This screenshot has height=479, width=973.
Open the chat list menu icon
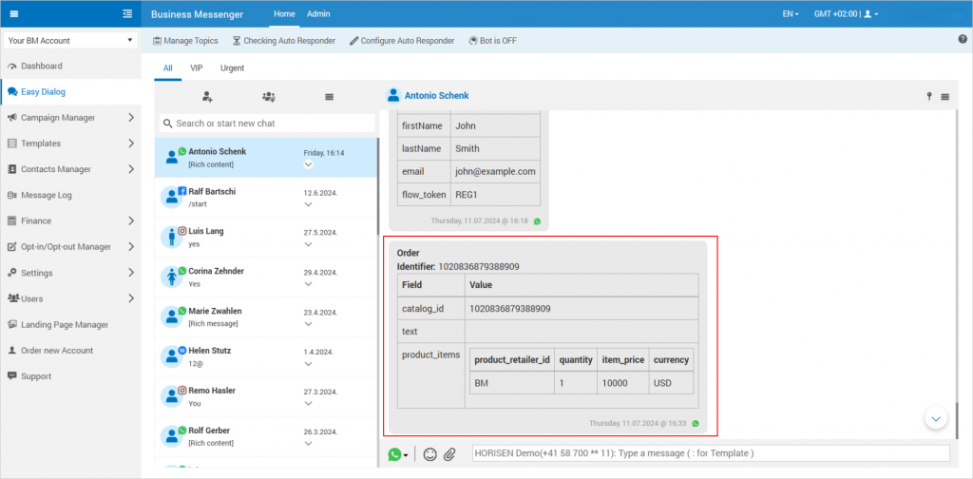point(329,97)
